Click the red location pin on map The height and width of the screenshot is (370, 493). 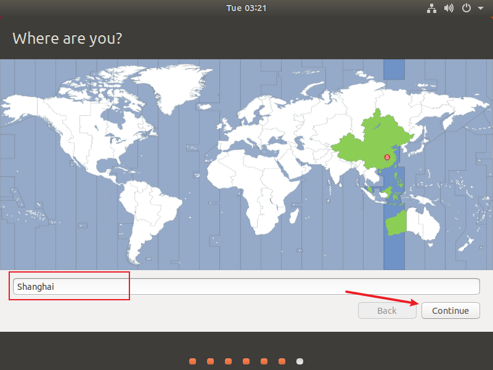(387, 158)
